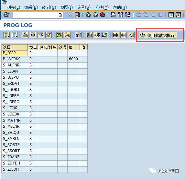
Task: Click the Details icon in ALV toolbar
Action: coord(6,35)
